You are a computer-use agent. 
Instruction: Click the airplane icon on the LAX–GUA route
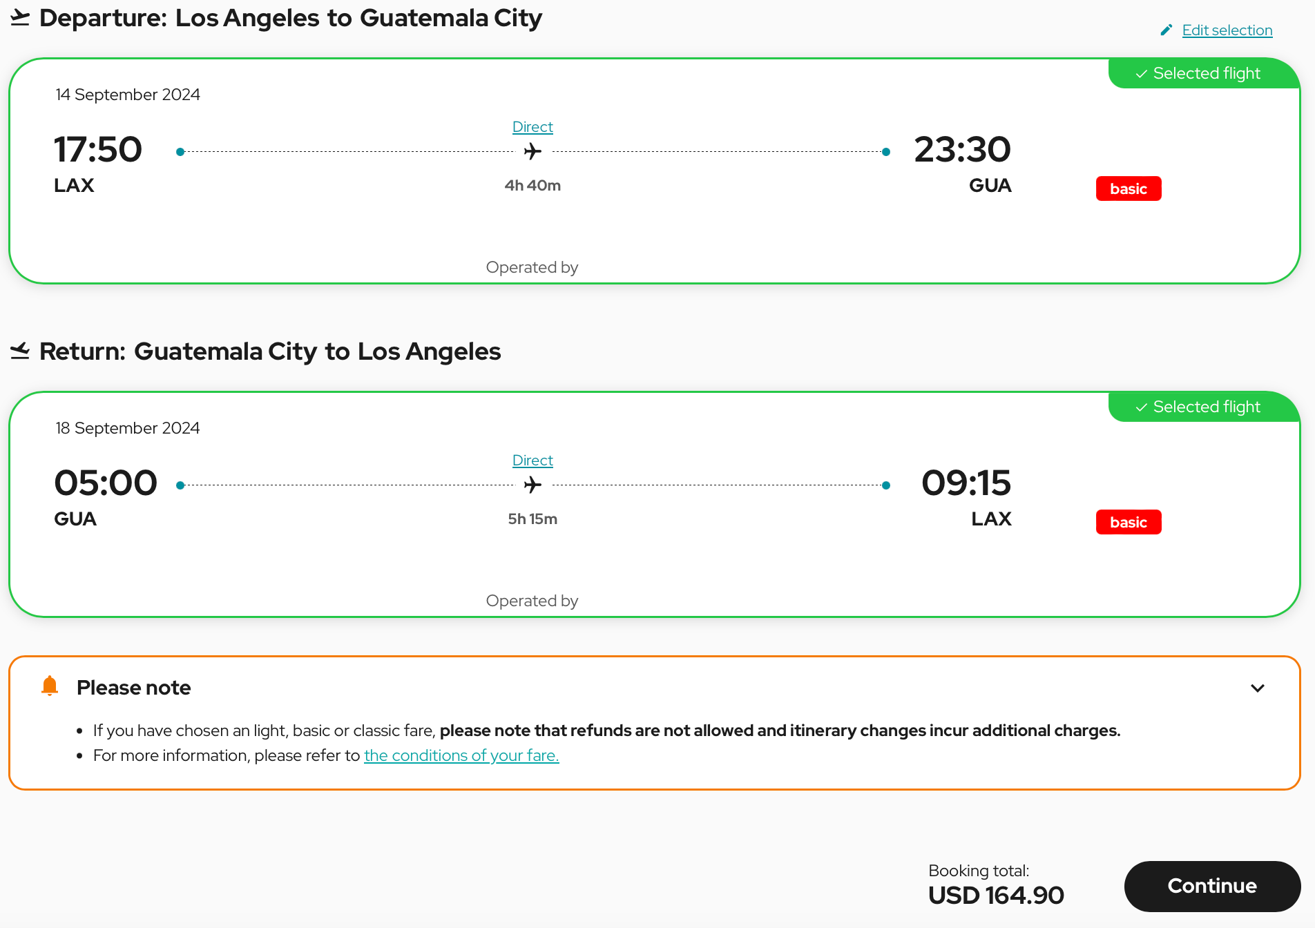click(532, 151)
